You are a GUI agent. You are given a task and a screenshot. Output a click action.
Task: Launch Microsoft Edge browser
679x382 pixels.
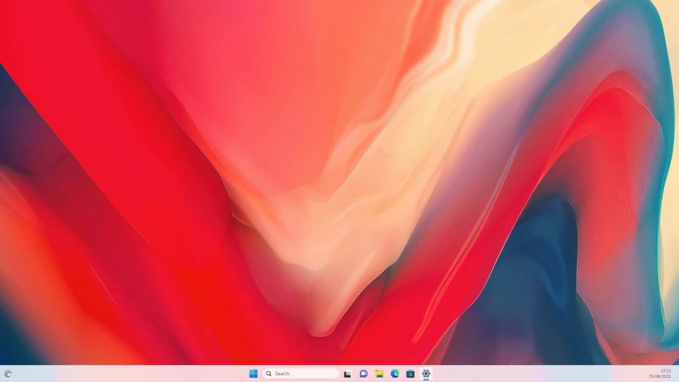395,374
